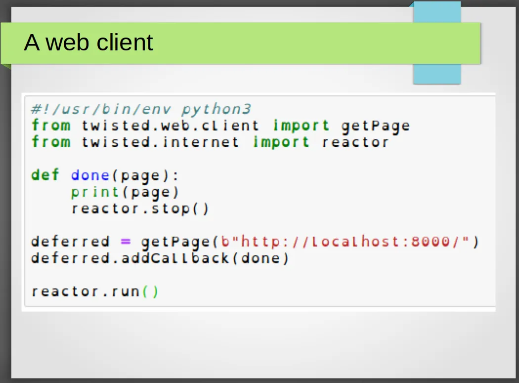
Task: Click the shebang comment line "#!/usr/bin/env python3"
Action: (141, 109)
